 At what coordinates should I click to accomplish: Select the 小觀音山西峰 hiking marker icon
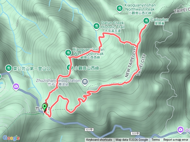pyautogui.click(x=69, y=67)
